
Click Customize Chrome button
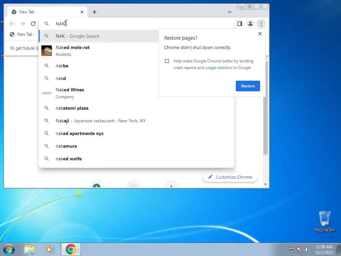click(230, 177)
